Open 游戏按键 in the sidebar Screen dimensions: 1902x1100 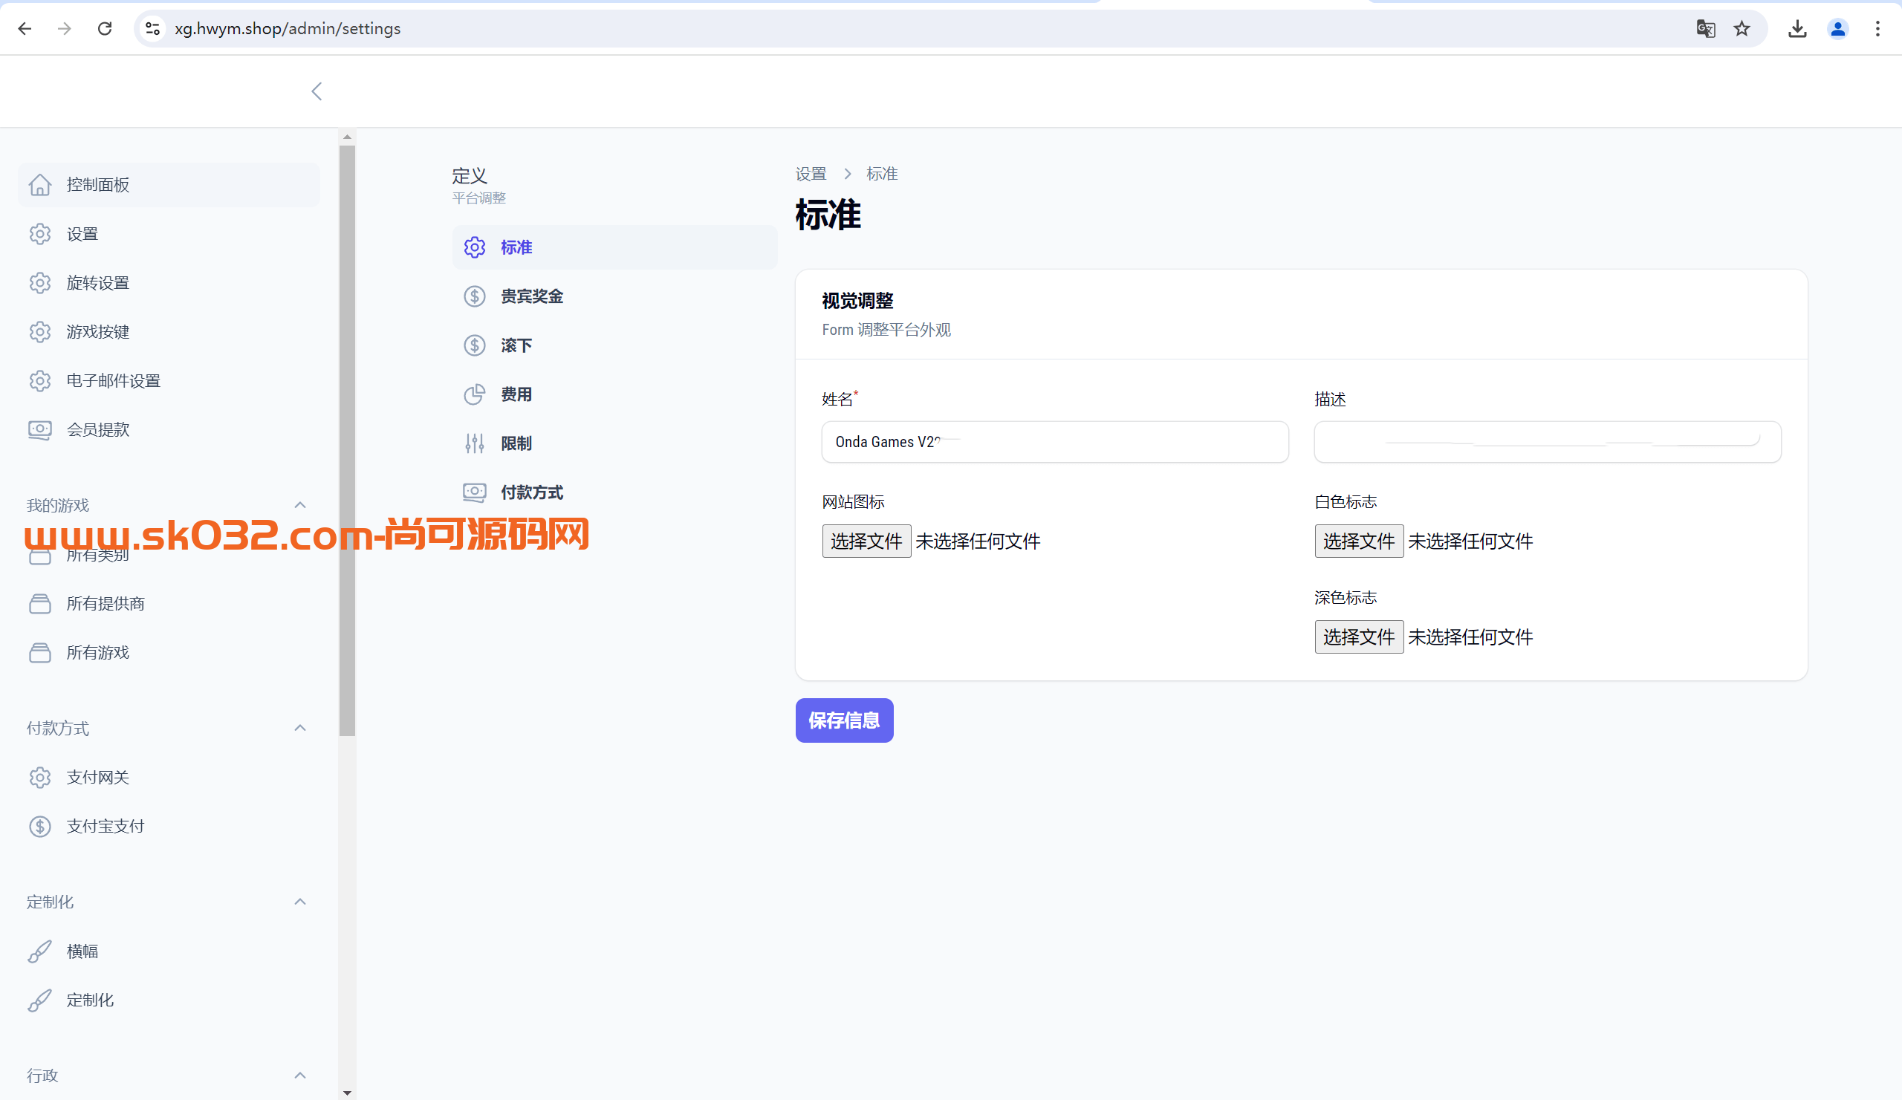coord(169,332)
